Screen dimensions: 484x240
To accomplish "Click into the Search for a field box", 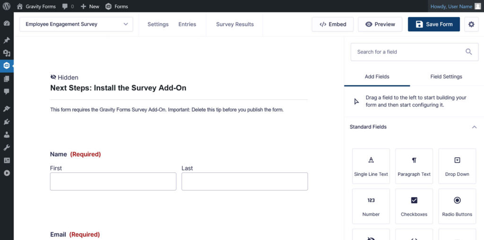I will click(415, 52).
